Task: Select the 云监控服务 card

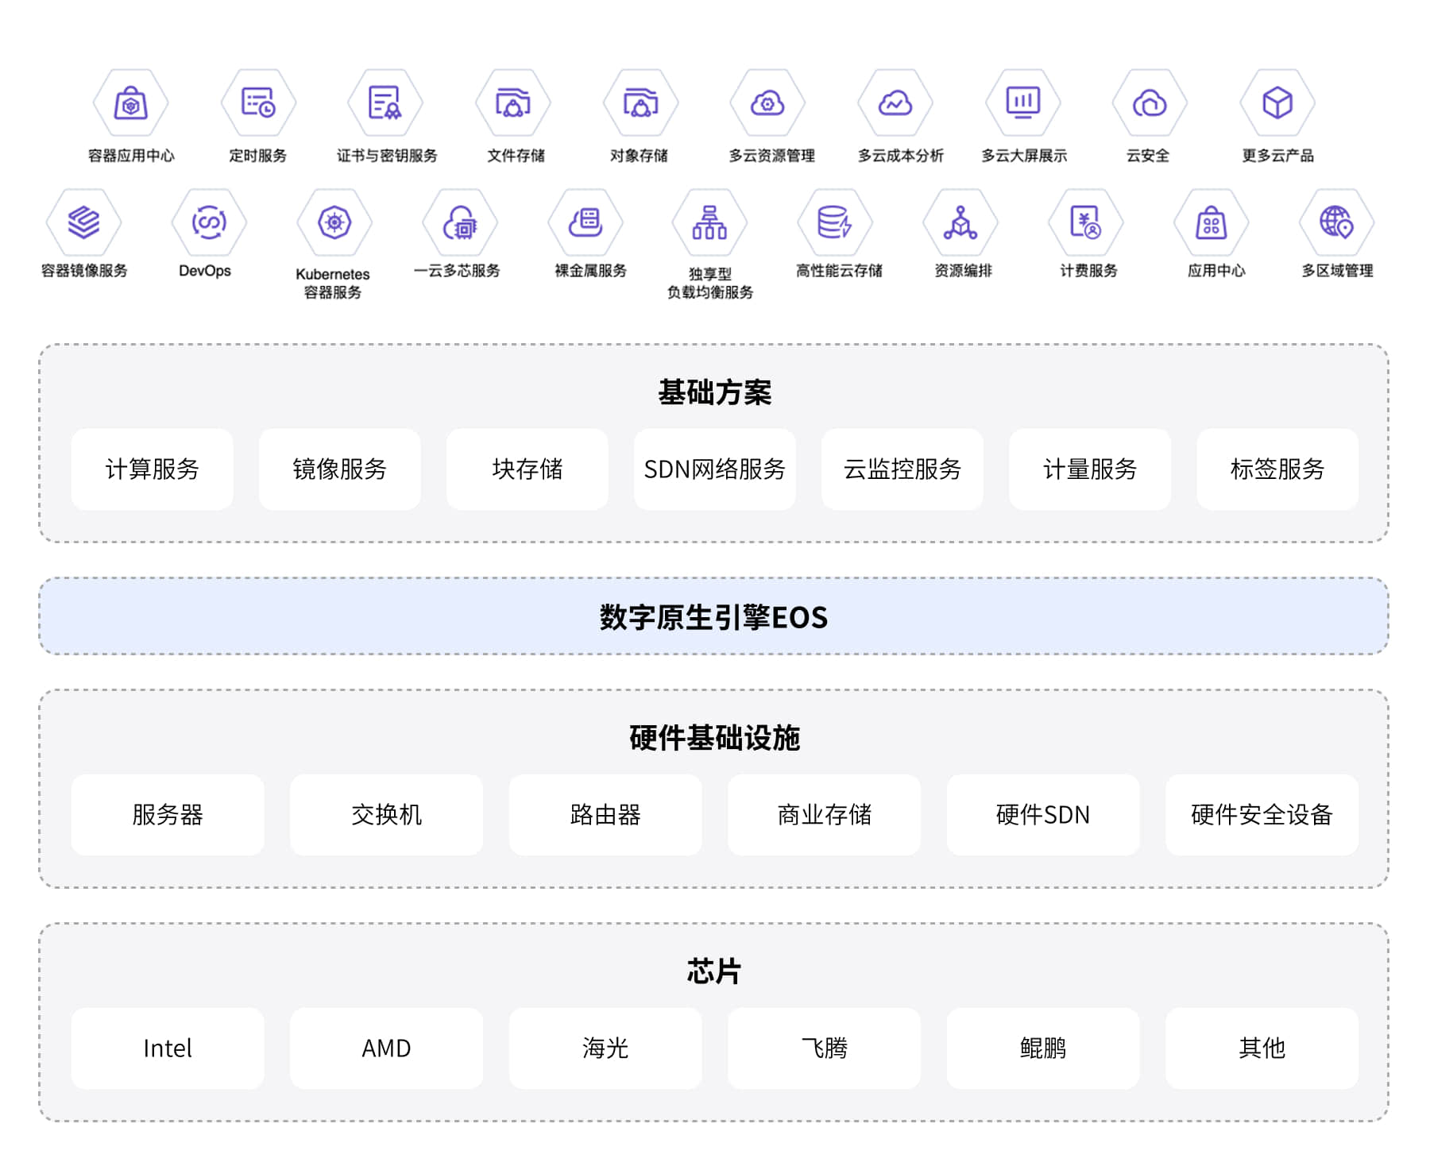Action: tap(902, 469)
